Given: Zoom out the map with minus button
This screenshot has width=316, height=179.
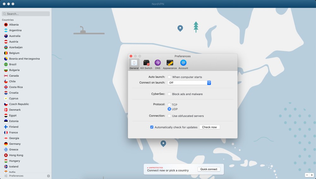Looking at the screenshot, I should [x=307, y=175].
